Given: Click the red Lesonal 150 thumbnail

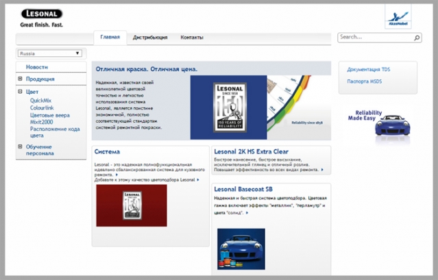Looking at the screenshot, I should pos(132,205).
